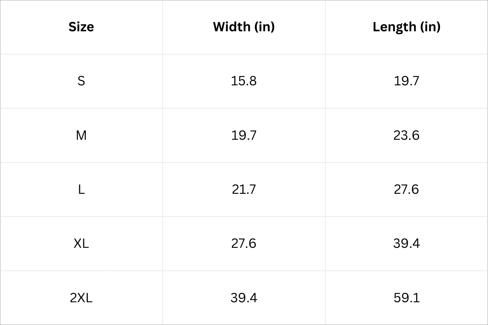Click width value 15.8 for size S
This screenshot has width=488, height=325.
click(244, 81)
